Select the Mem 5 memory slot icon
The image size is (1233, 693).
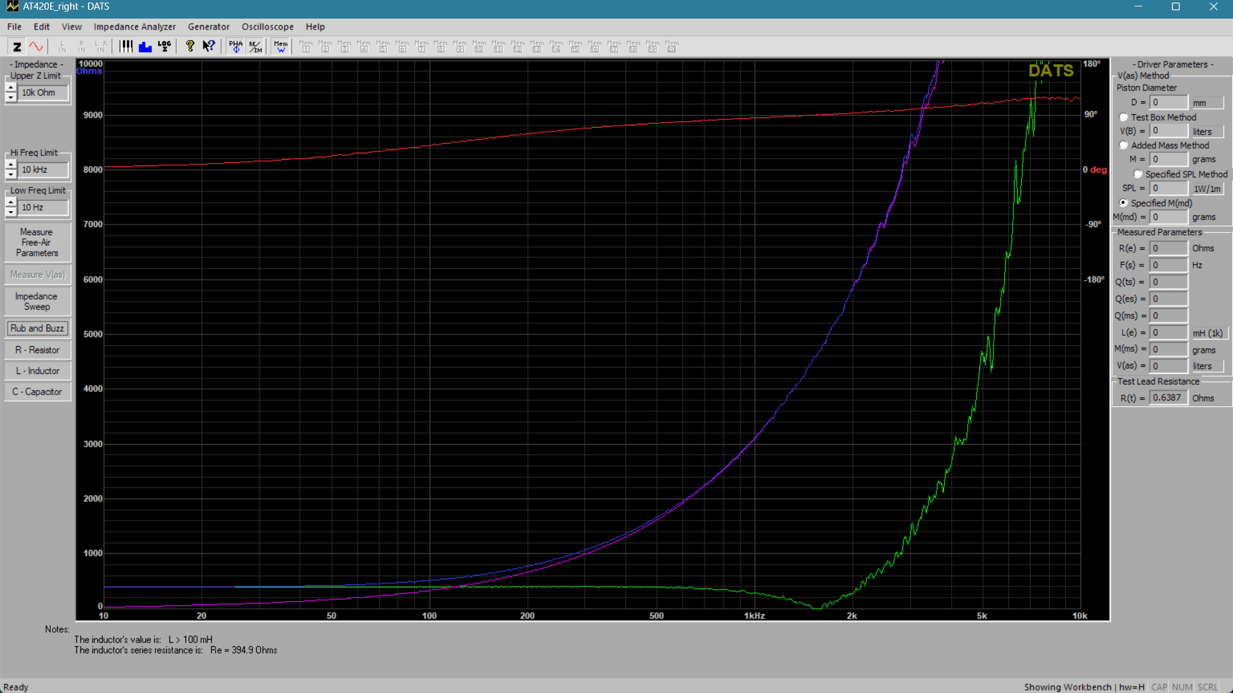point(383,46)
